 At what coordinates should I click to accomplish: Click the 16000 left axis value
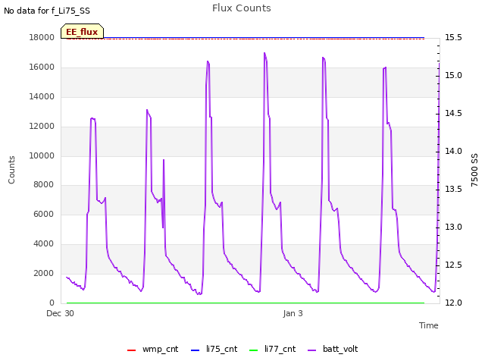[42, 67]
